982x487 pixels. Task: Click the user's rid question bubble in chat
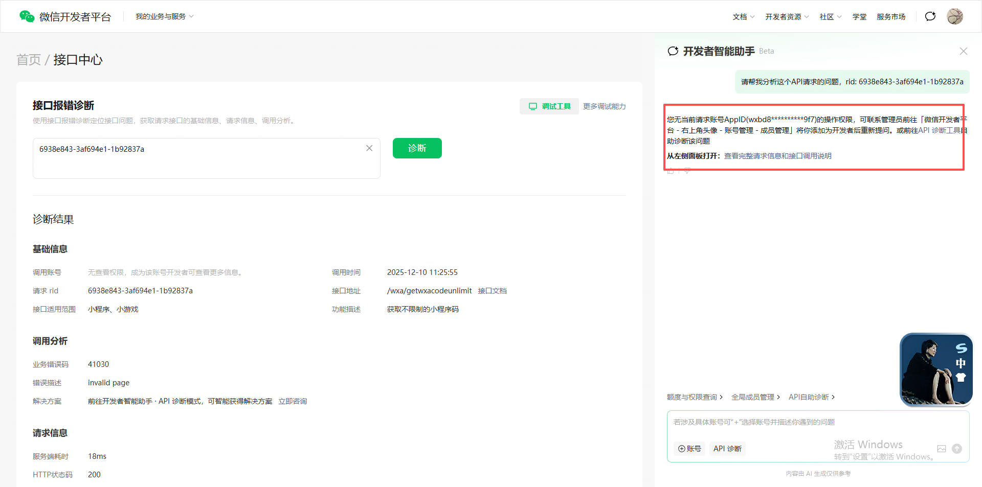(x=852, y=82)
